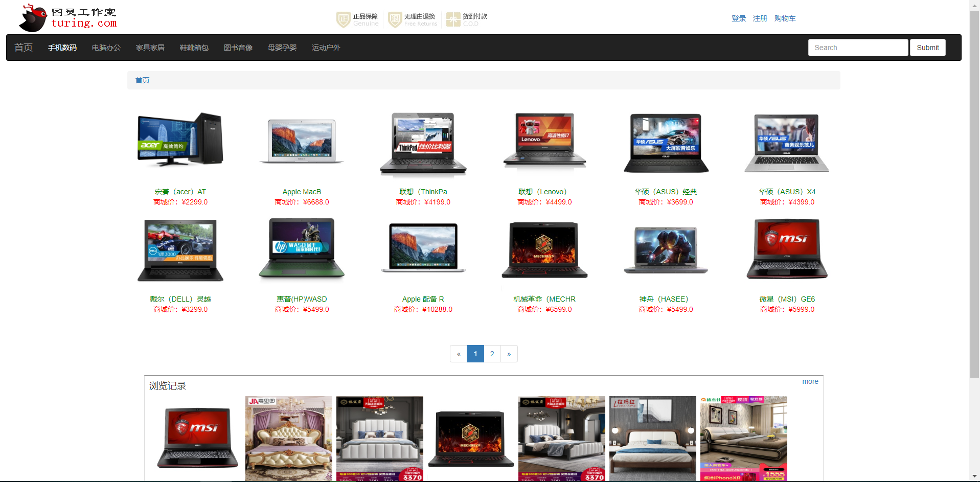Open the HASEE Iron Man laptop image
Viewport: 980px width, 482px height.
click(x=666, y=250)
